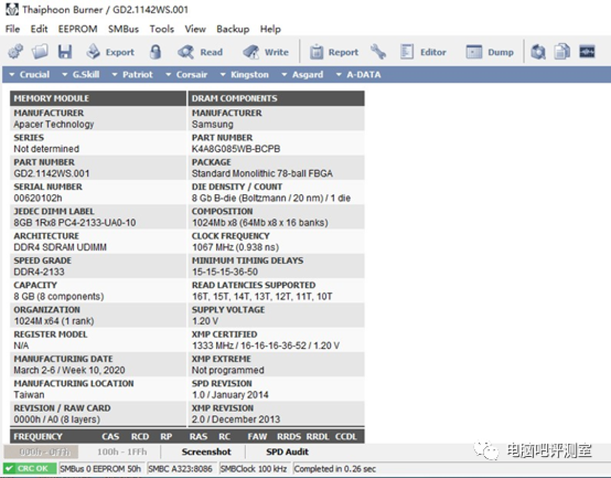Image resolution: width=611 pixels, height=478 pixels.
Task: Click SMBus 0 EEPROM 50h status entry
Action: pyautogui.click(x=101, y=468)
